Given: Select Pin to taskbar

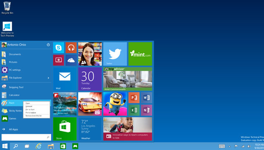Looking at the screenshot, I should [x=36, y=112].
